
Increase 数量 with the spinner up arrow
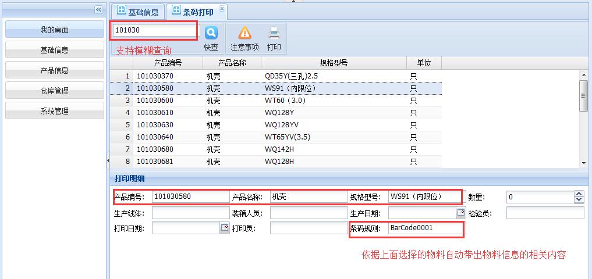click(x=579, y=194)
